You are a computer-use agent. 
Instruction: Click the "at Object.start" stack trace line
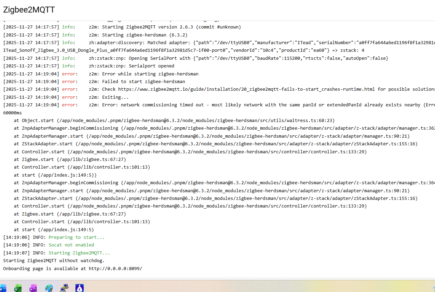(x=174, y=121)
